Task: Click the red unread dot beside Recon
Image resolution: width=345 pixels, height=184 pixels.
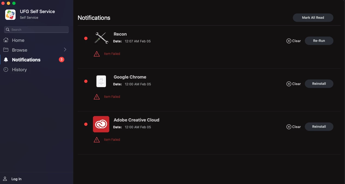Action: (x=86, y=38)
